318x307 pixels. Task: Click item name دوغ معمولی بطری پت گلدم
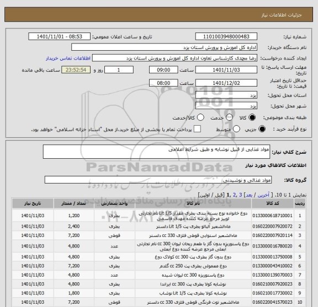coord(193,266)
